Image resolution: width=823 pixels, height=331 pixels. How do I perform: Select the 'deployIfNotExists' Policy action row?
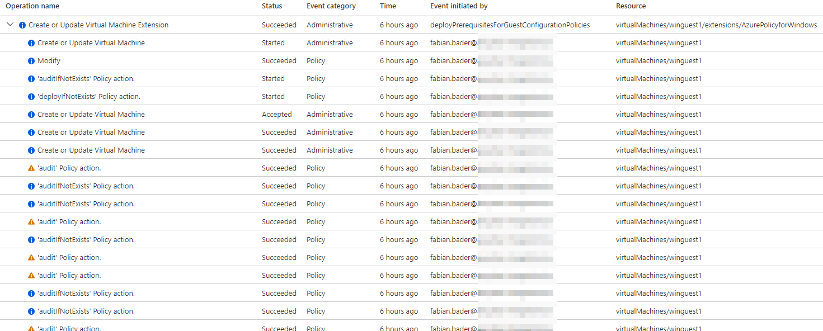(168, 96)
